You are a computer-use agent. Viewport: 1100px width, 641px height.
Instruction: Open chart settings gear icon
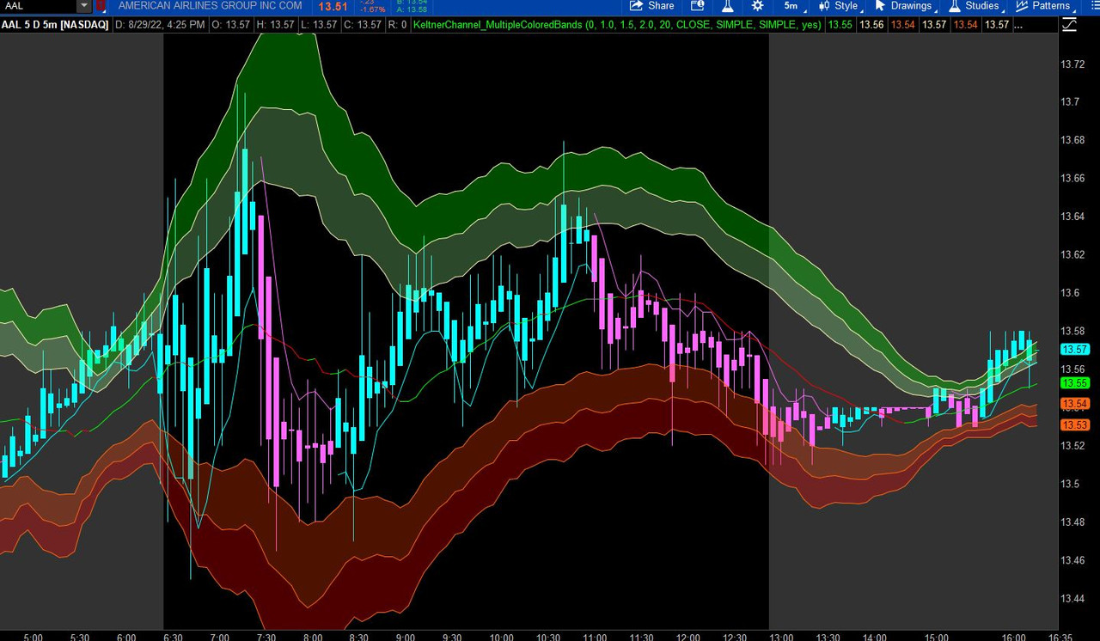click(757, 6)
